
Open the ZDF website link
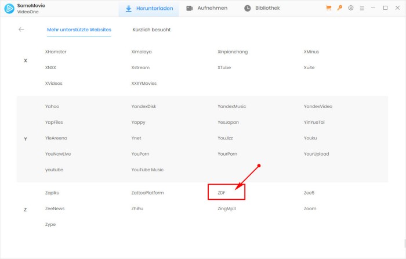pyautogui.click(x=222, y=193)
